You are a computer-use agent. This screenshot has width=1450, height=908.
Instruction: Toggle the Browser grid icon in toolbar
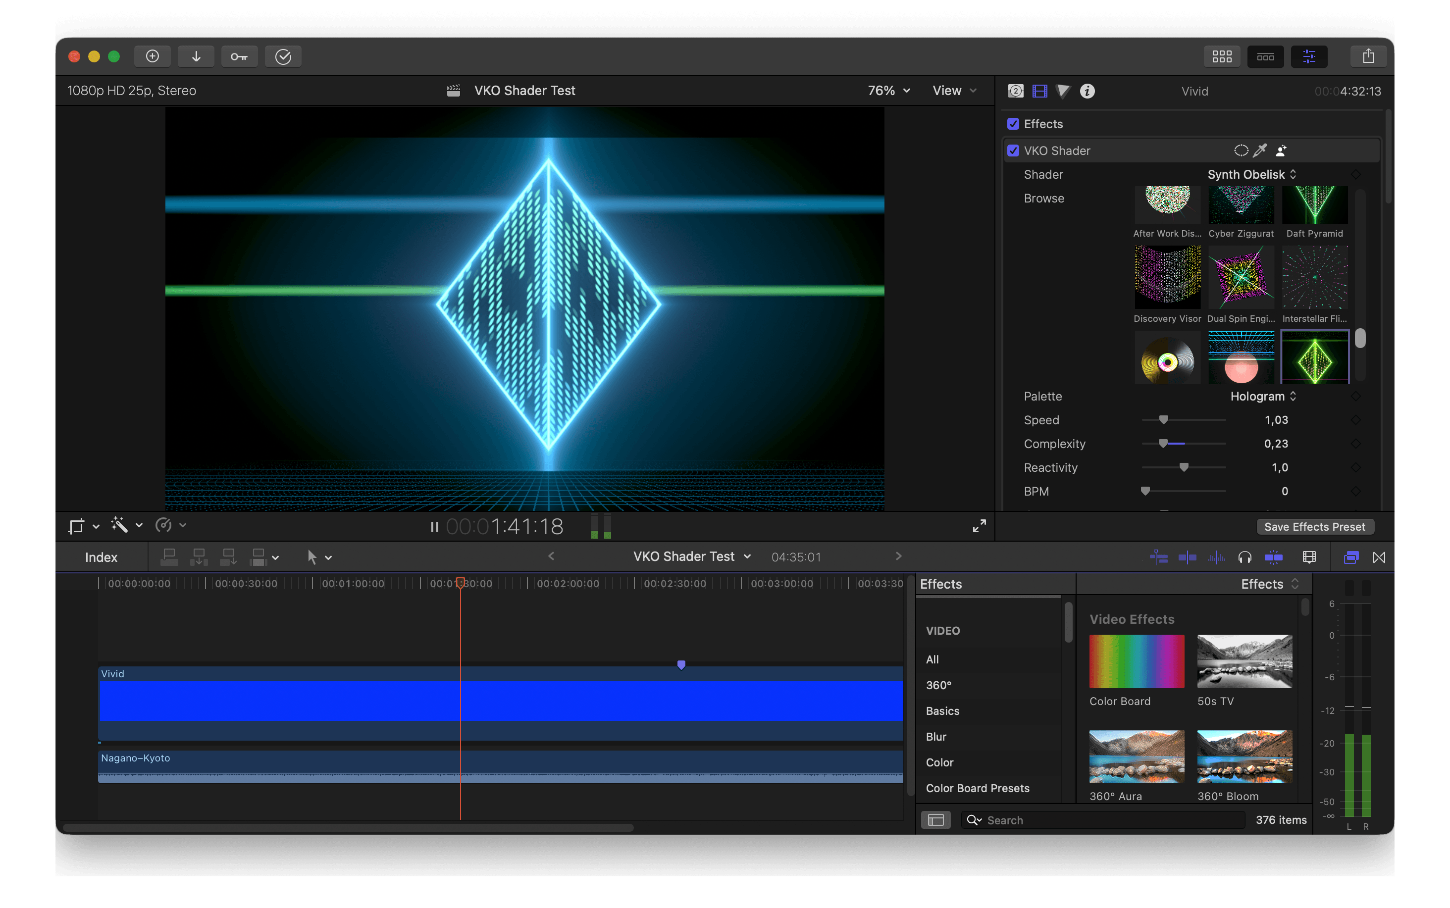coord(1221,56)
